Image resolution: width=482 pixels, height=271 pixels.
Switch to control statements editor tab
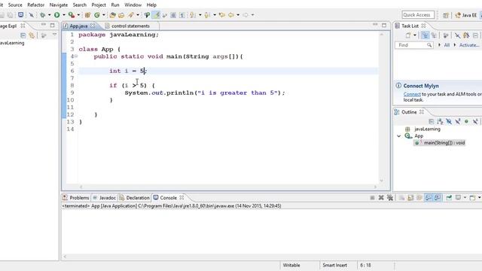(130, 26)
